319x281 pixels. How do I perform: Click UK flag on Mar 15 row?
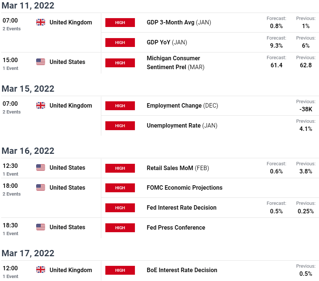pos(41,105)
